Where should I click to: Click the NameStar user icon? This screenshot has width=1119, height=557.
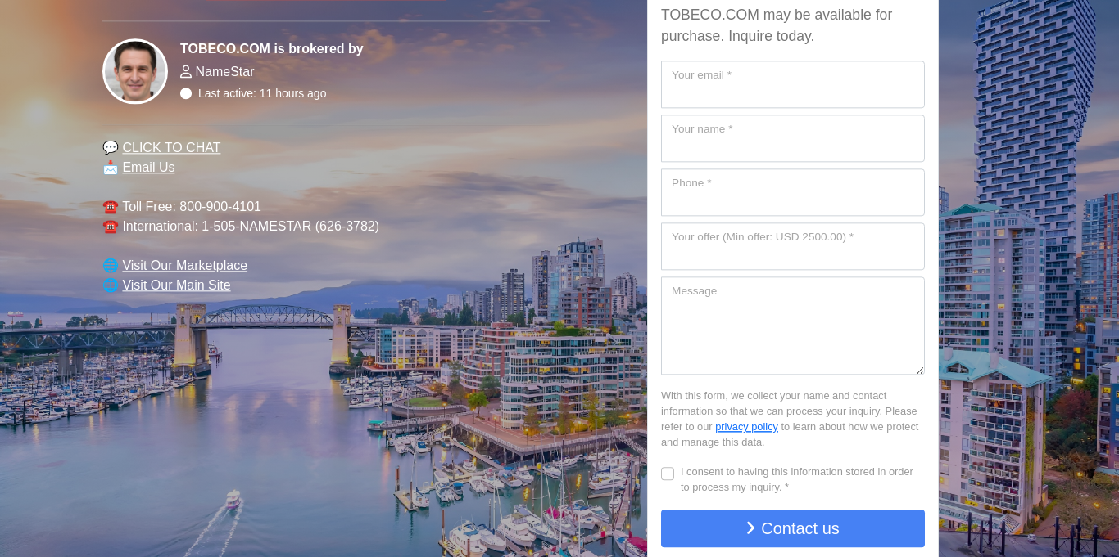(186, 72)
